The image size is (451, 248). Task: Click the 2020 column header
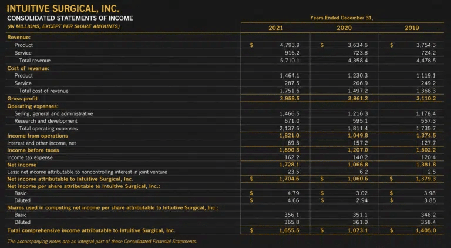(x=344, y=28)
